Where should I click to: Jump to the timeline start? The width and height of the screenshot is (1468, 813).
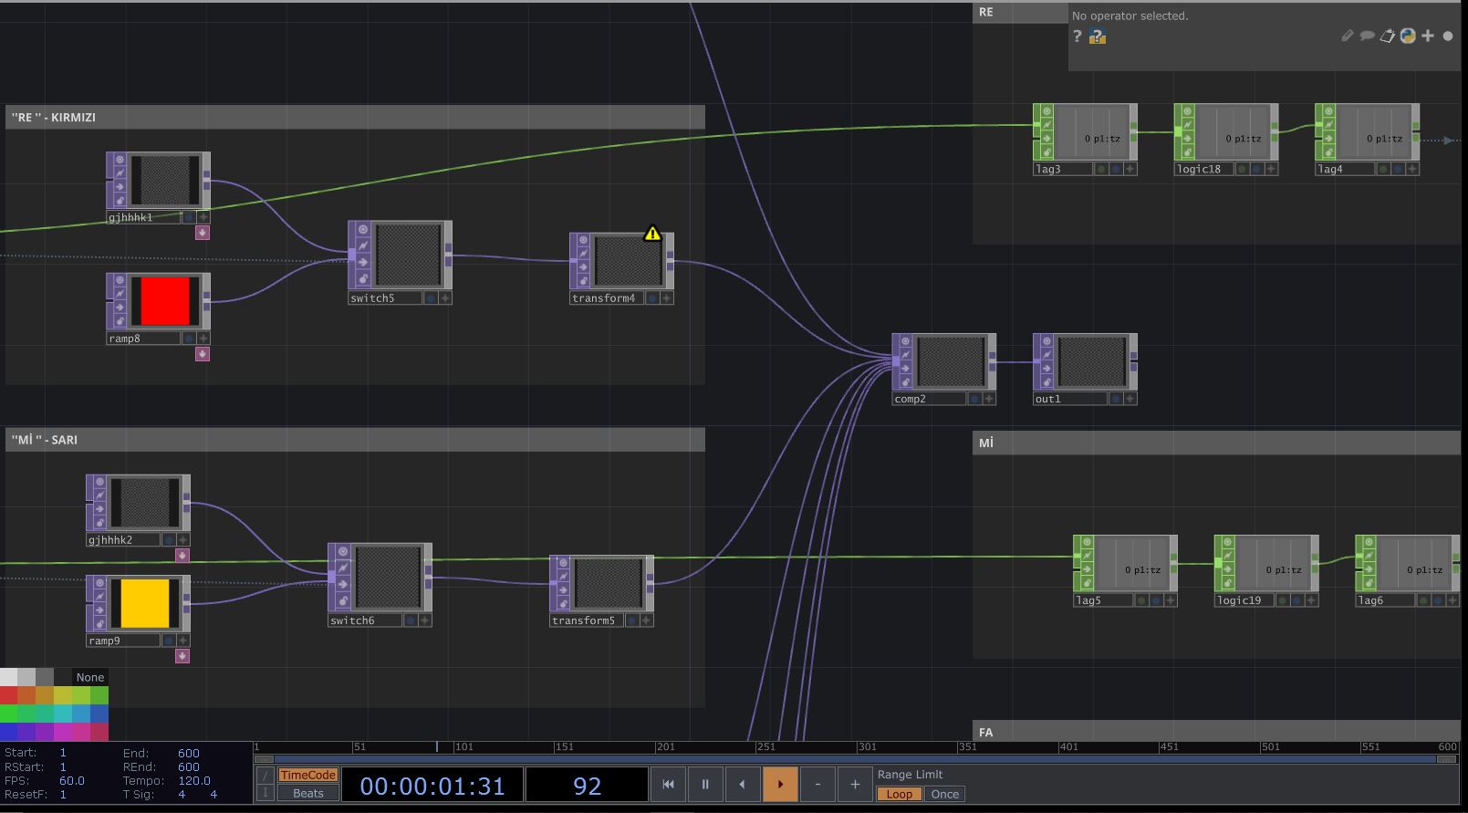coord(668,784)
